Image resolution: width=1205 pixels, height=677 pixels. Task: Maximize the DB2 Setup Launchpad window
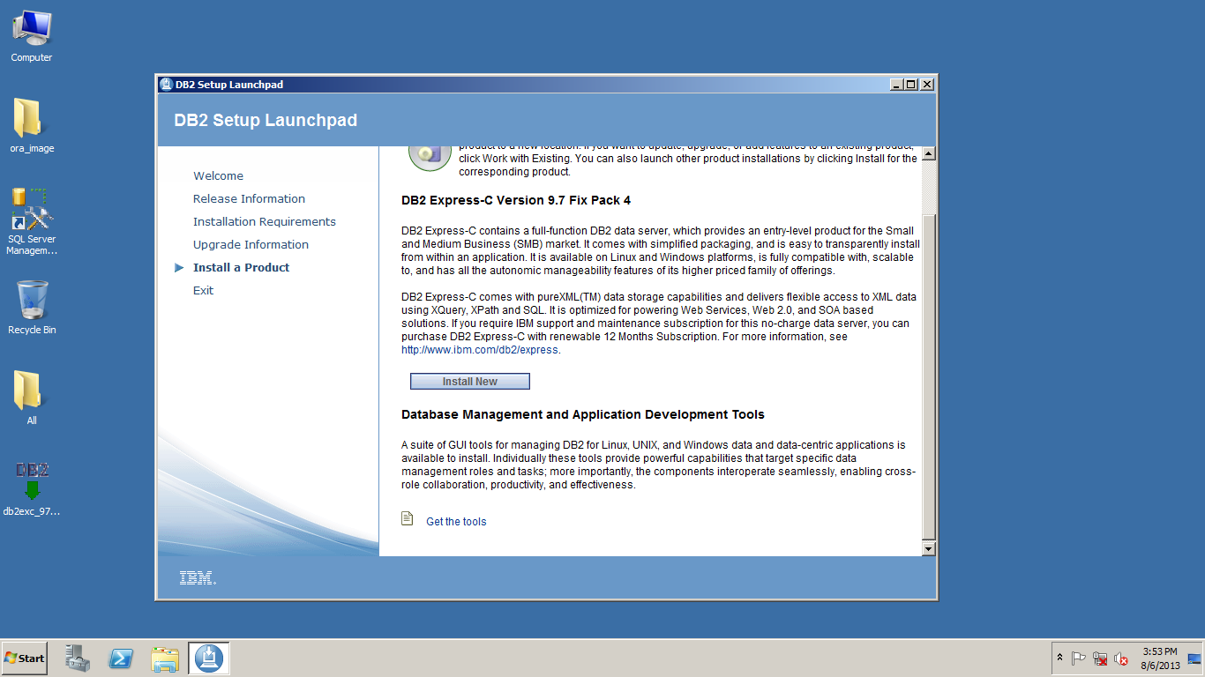(x=911, y=85)
